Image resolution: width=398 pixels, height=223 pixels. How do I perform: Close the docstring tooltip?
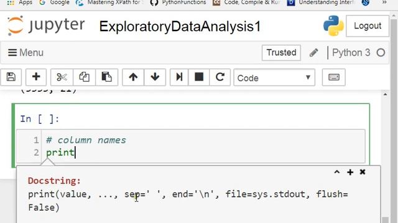click(x=363, y=172)
